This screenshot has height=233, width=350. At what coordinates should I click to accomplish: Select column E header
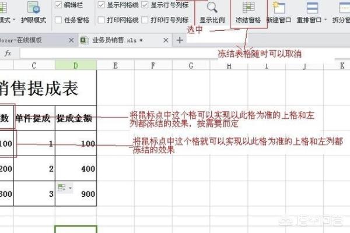point(116,66)
